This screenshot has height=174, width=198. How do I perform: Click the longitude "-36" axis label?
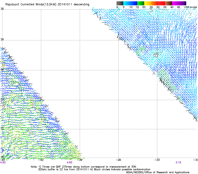pos(119,160)
